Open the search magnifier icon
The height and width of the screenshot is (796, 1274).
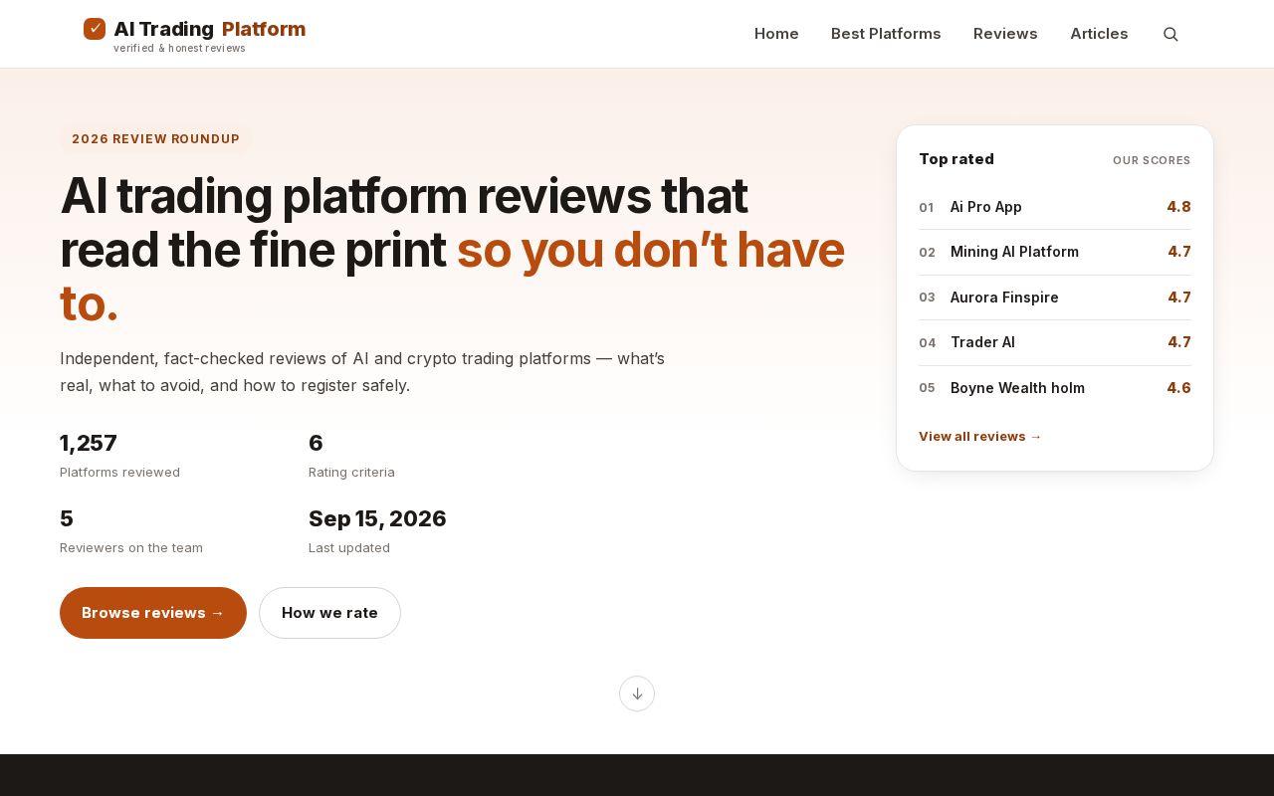pos(1170,34)
